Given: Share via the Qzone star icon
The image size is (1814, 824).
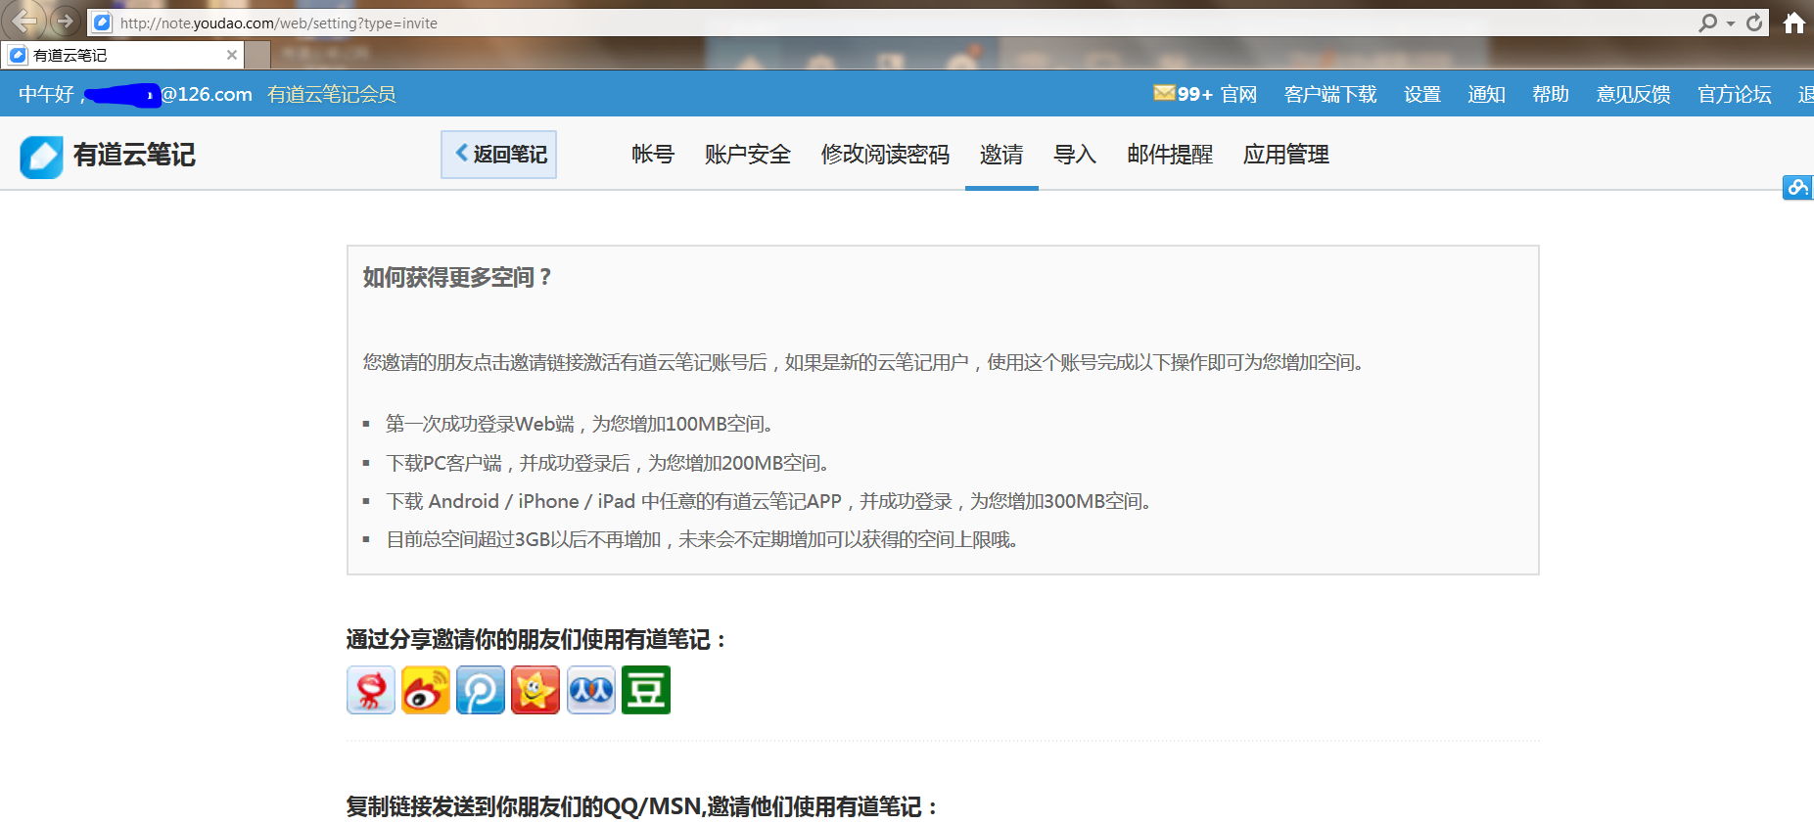Looking at the screenshot, I should pyautogui.click(x=535, y=690).
